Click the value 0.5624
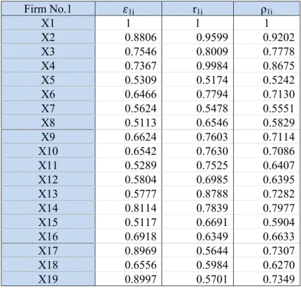 click(141, 108)
